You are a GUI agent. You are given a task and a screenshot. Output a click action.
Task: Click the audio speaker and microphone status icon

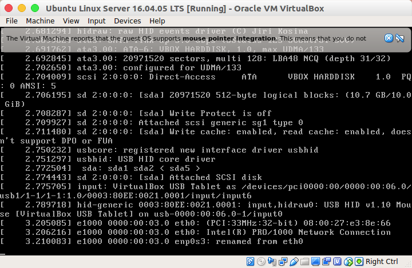[x=272, y=262]
